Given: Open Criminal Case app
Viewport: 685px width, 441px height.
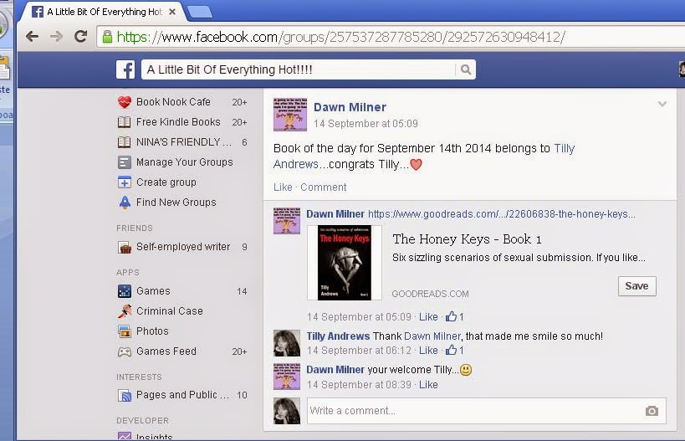Looking at the screenshot, I should (x=170, y=311).
